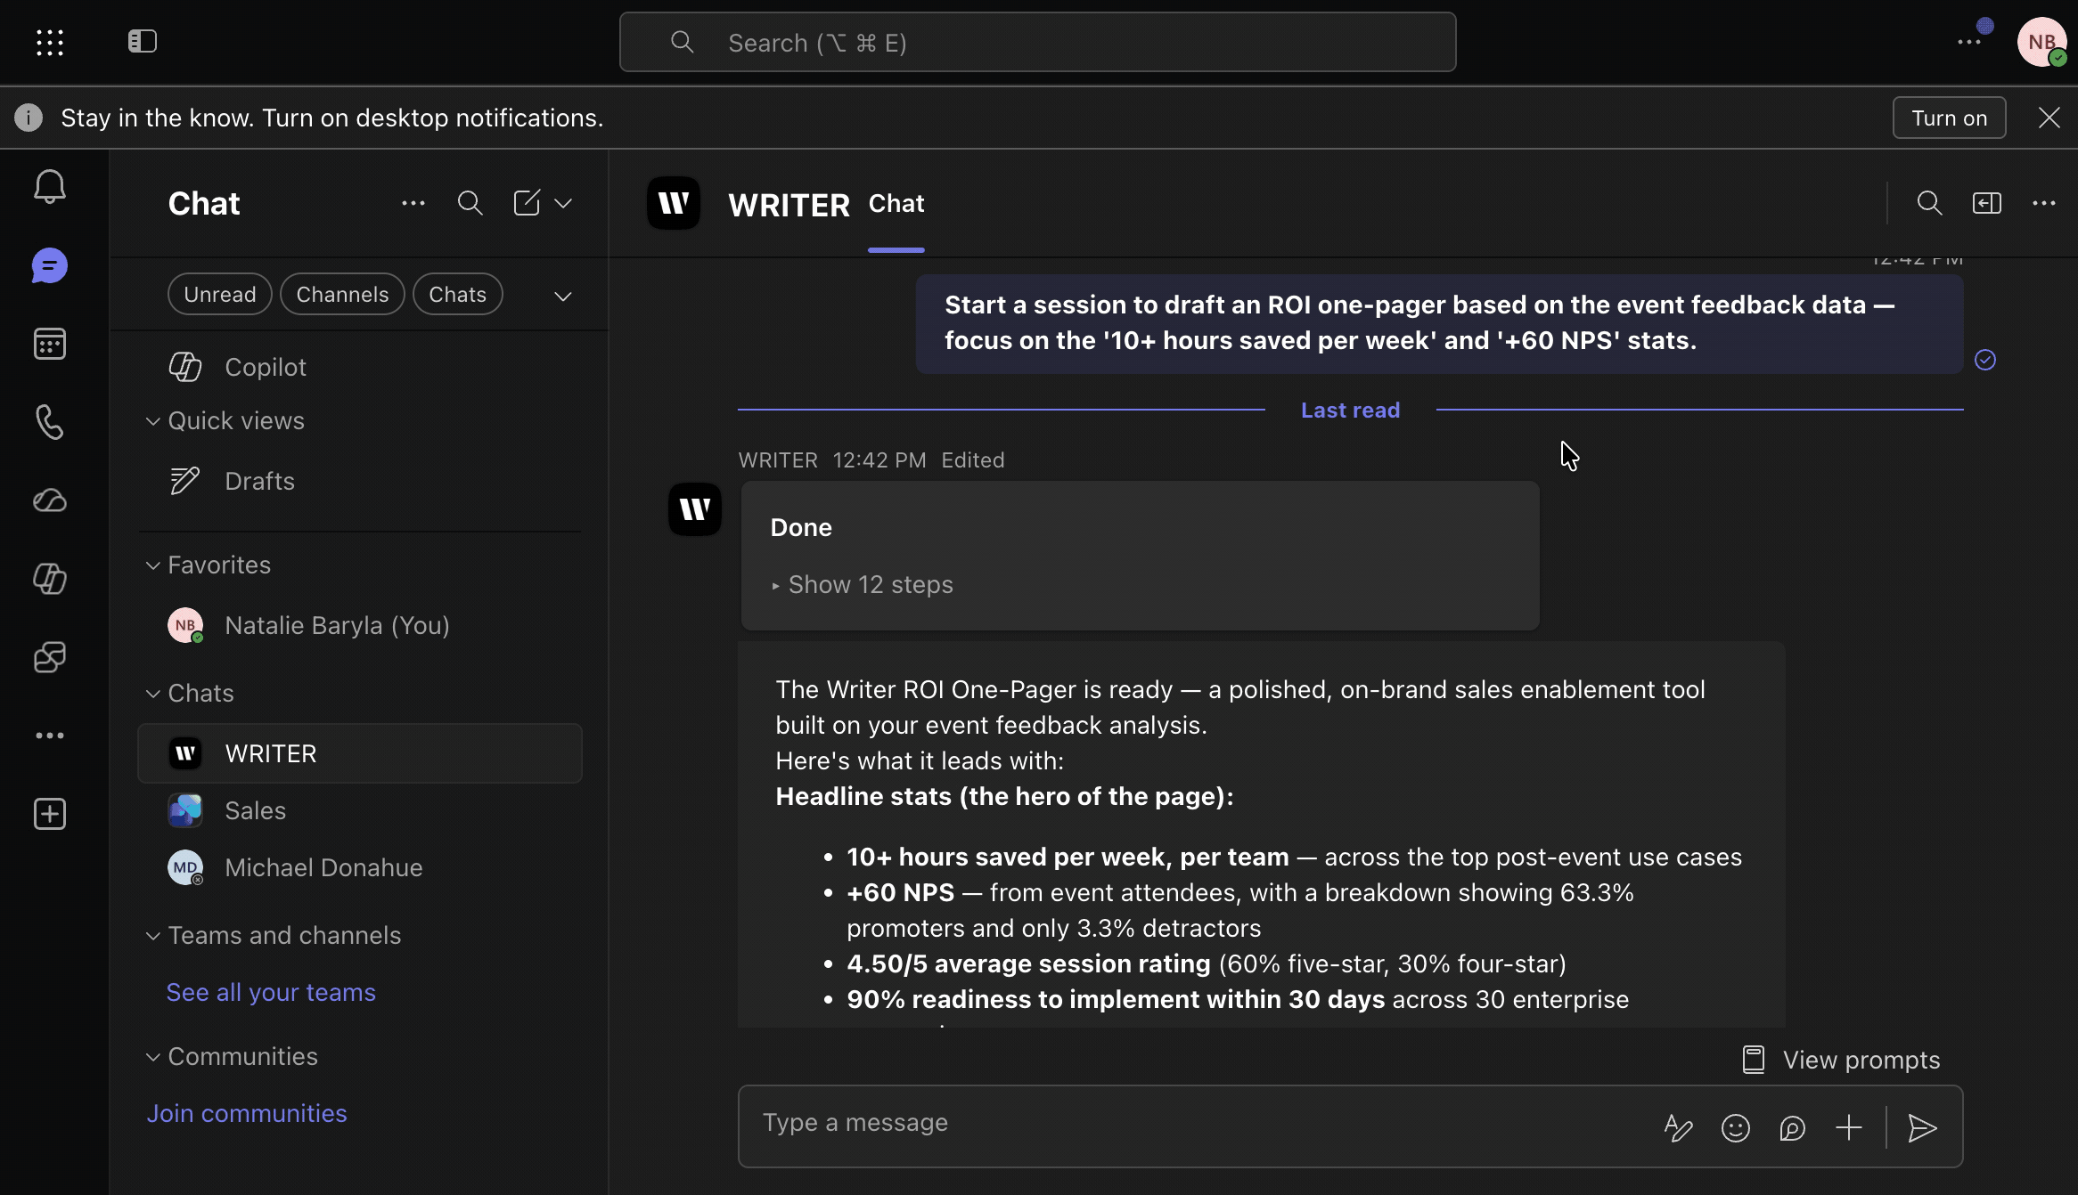Open the Calendar app in left rail
This screenshot has width=2078, height=1195.
pos(50,344)
